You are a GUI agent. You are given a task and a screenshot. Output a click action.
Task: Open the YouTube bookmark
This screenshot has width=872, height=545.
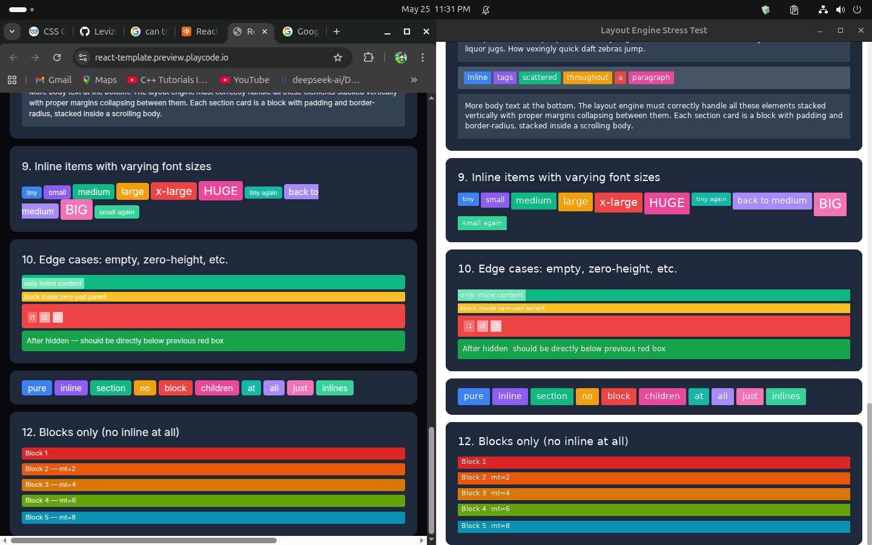[245, 80]
